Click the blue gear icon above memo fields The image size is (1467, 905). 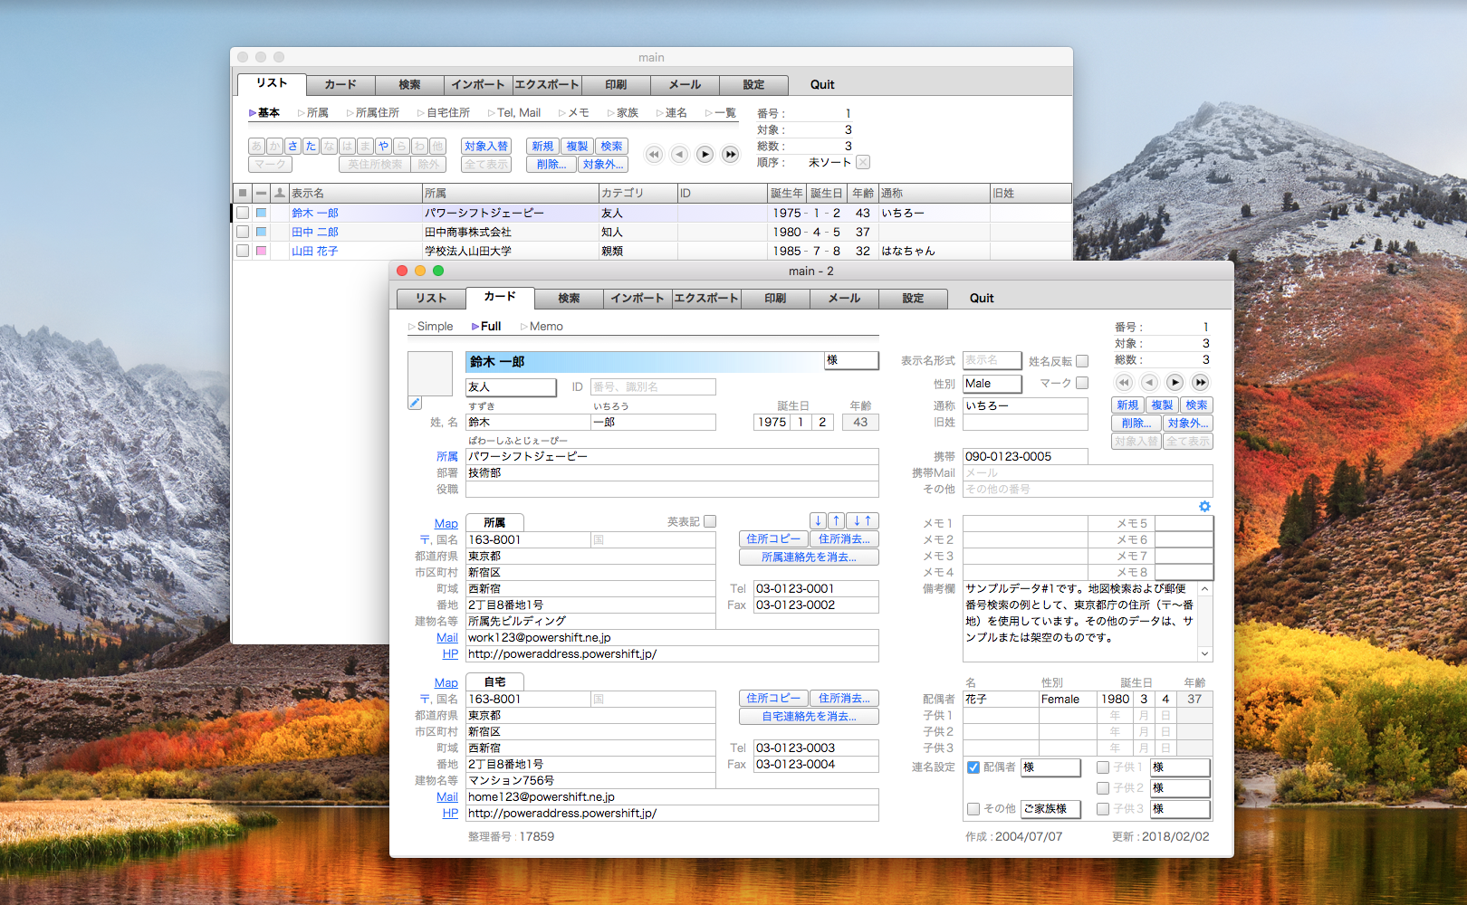(x=1204, y=507)
